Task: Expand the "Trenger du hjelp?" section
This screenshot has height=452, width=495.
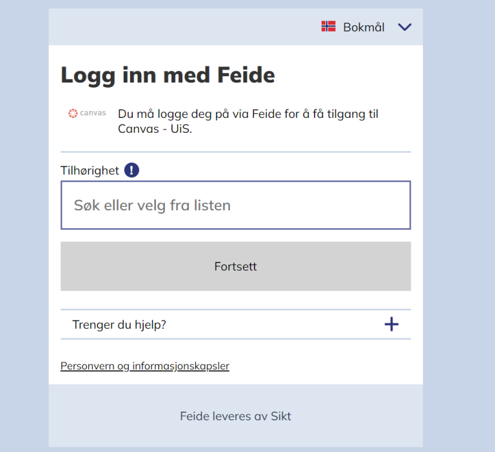Action: (119, 325)
